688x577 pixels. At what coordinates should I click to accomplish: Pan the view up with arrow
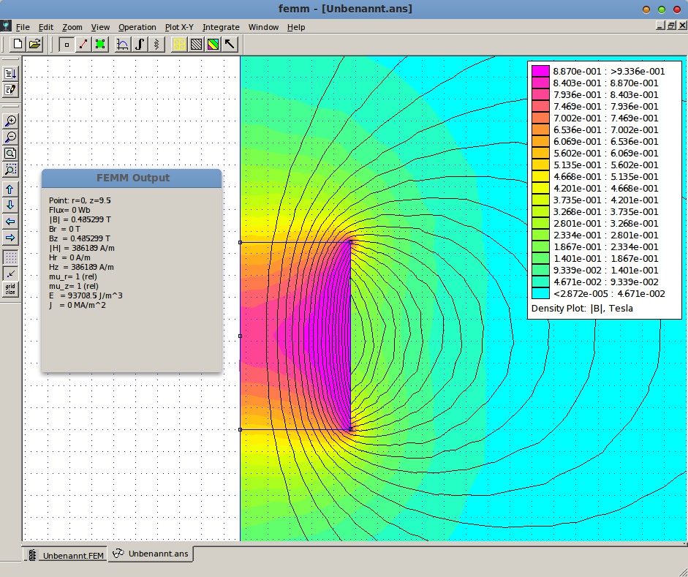click(10, 189)
